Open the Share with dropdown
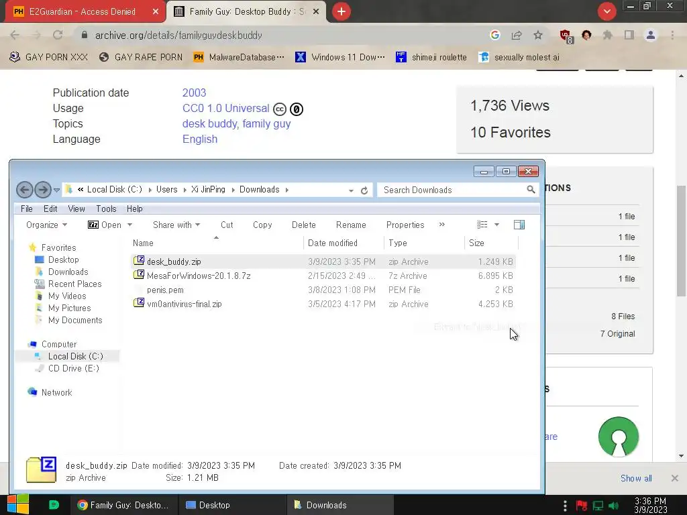 tap(176, 225)
